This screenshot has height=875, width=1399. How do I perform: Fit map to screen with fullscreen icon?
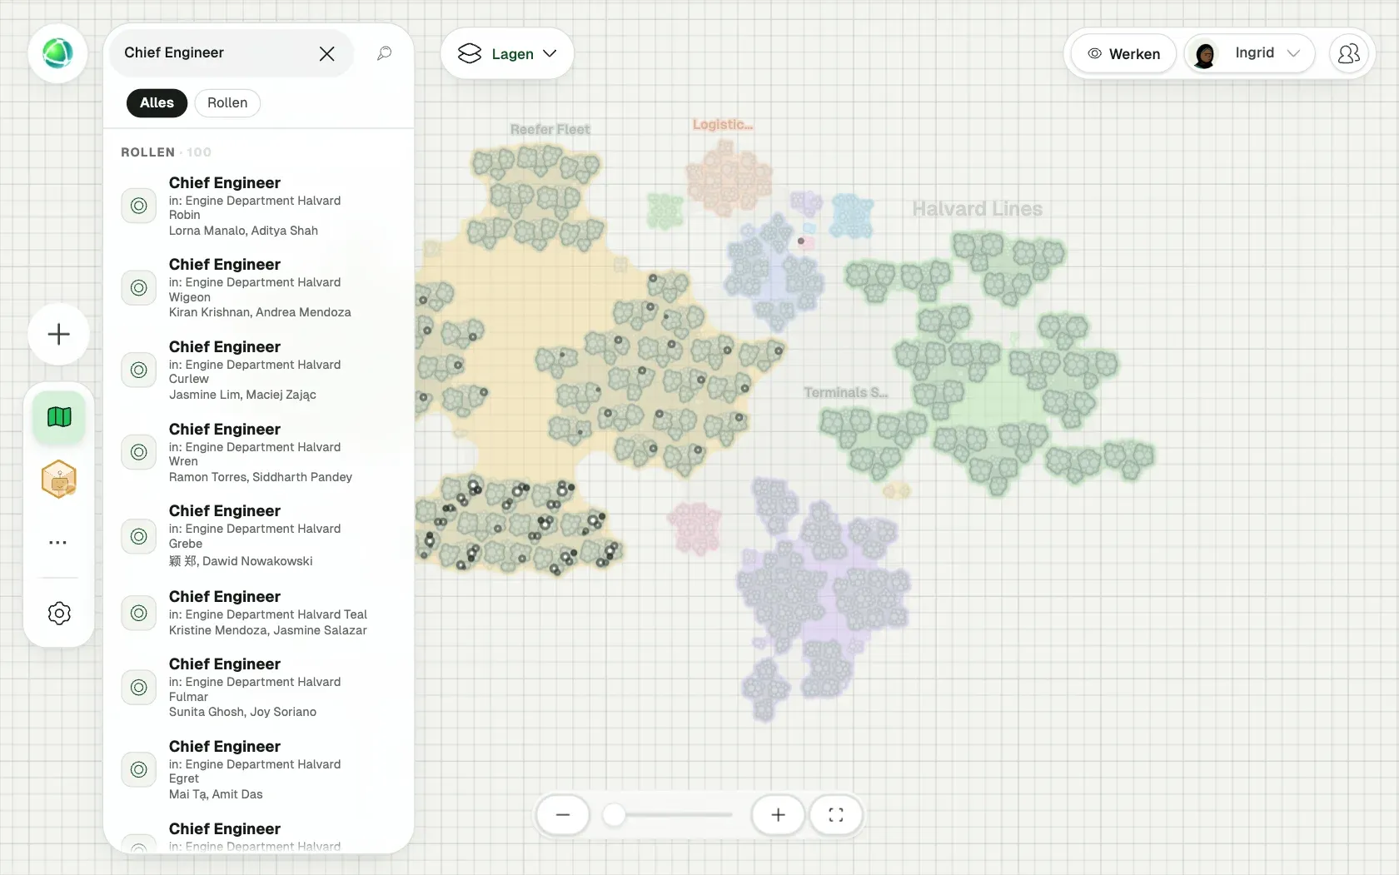pos(836,815)
